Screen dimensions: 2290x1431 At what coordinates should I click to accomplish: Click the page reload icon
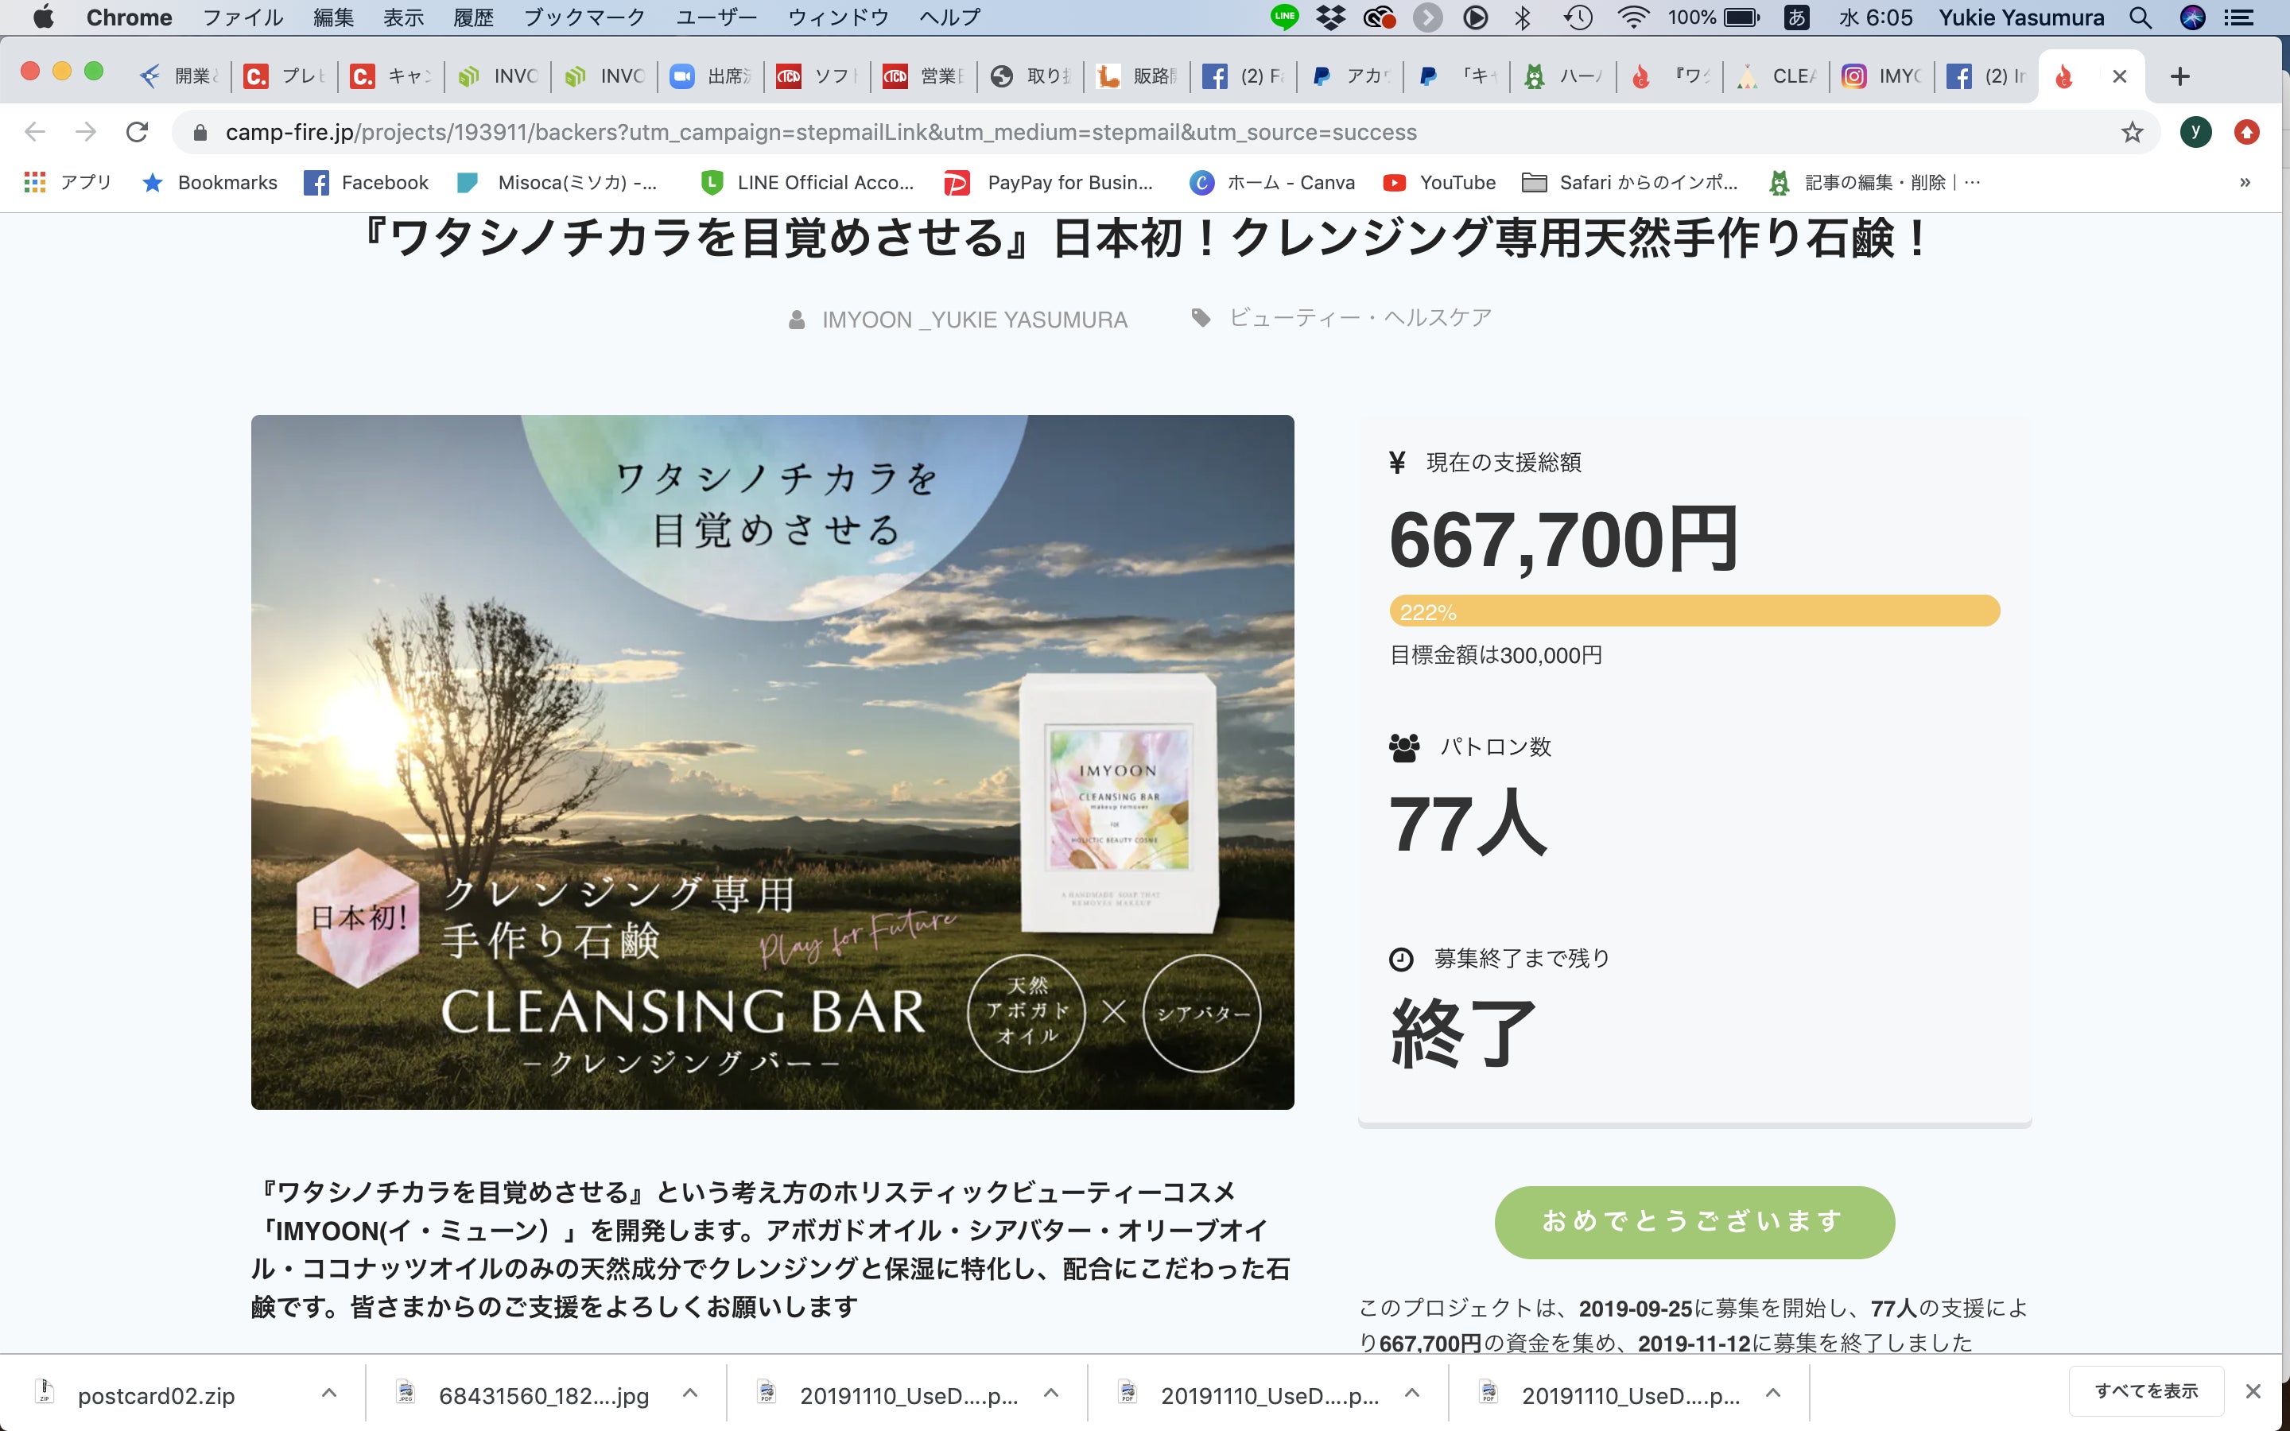point(138,131)
